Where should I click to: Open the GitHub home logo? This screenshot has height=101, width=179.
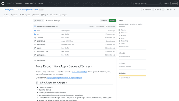click(x=3, y=3)
